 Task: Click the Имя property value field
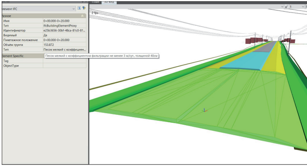point(65,21)
